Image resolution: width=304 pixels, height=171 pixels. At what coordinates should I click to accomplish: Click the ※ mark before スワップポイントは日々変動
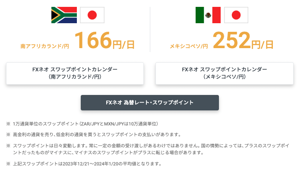click(8, 146)
